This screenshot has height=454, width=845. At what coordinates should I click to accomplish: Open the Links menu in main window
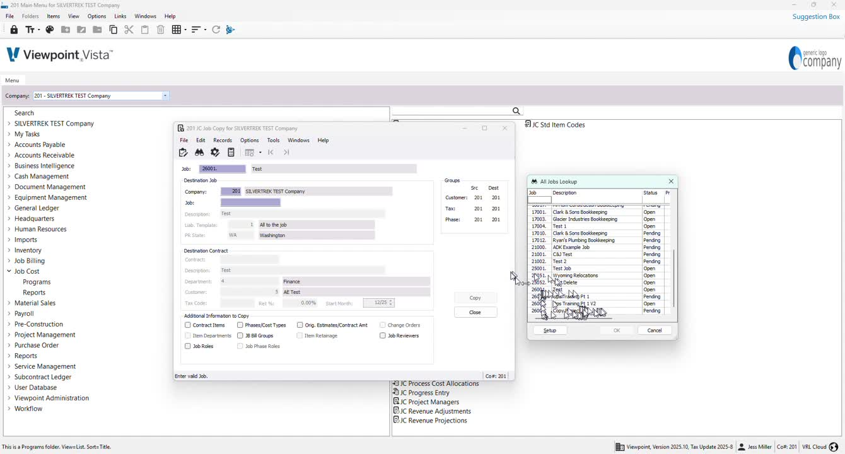click(120, 16)
